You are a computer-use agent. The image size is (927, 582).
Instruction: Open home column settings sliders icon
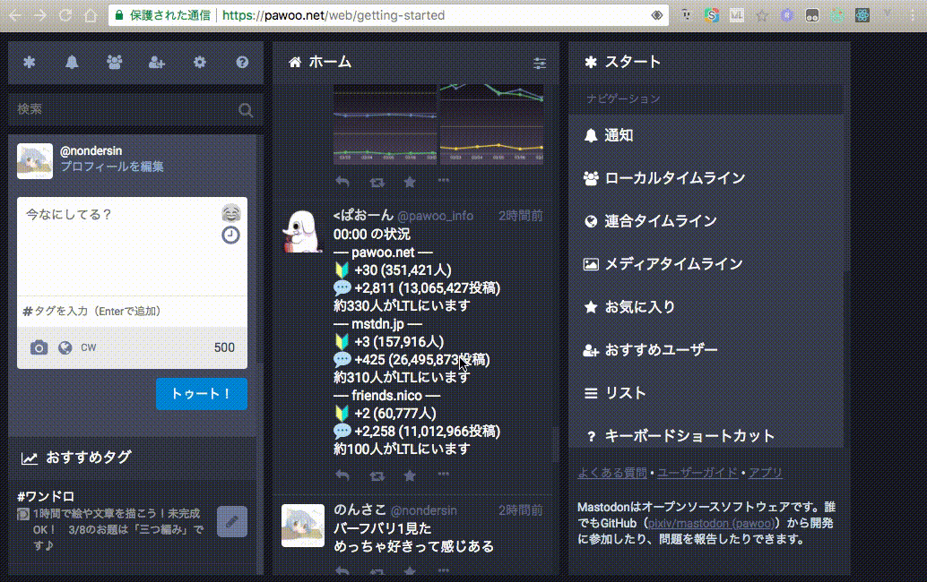539,64
